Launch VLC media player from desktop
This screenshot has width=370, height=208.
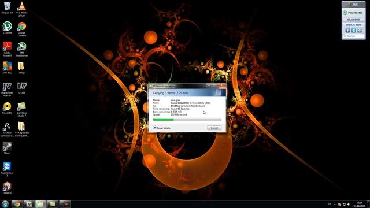click(x=22, y=9)
